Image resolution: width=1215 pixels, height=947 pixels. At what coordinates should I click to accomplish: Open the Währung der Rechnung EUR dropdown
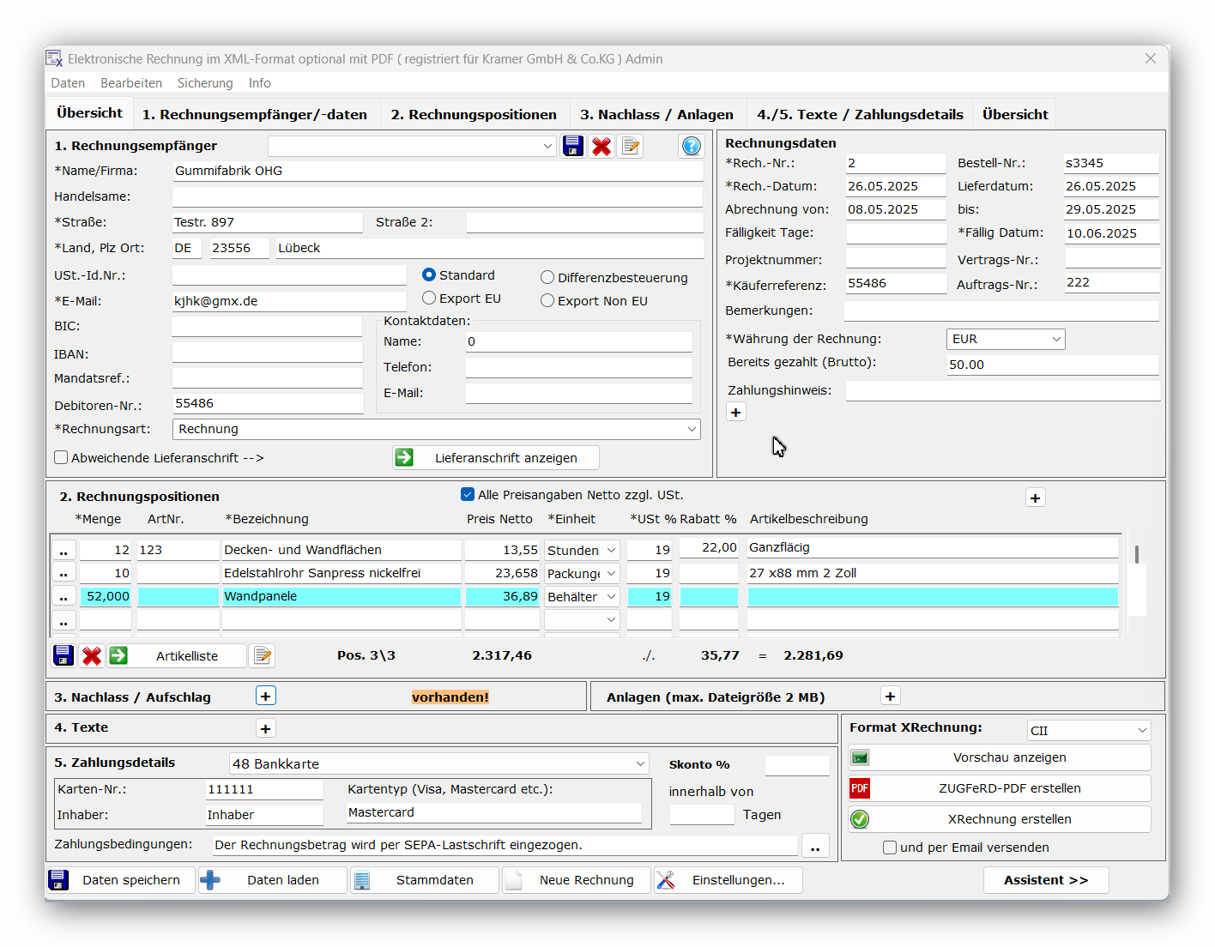tap(1055, 340)
